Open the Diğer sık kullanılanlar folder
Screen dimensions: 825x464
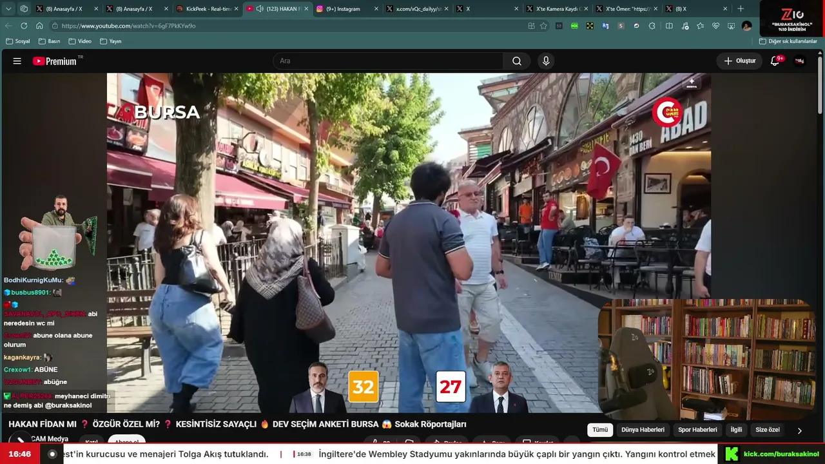788,41
